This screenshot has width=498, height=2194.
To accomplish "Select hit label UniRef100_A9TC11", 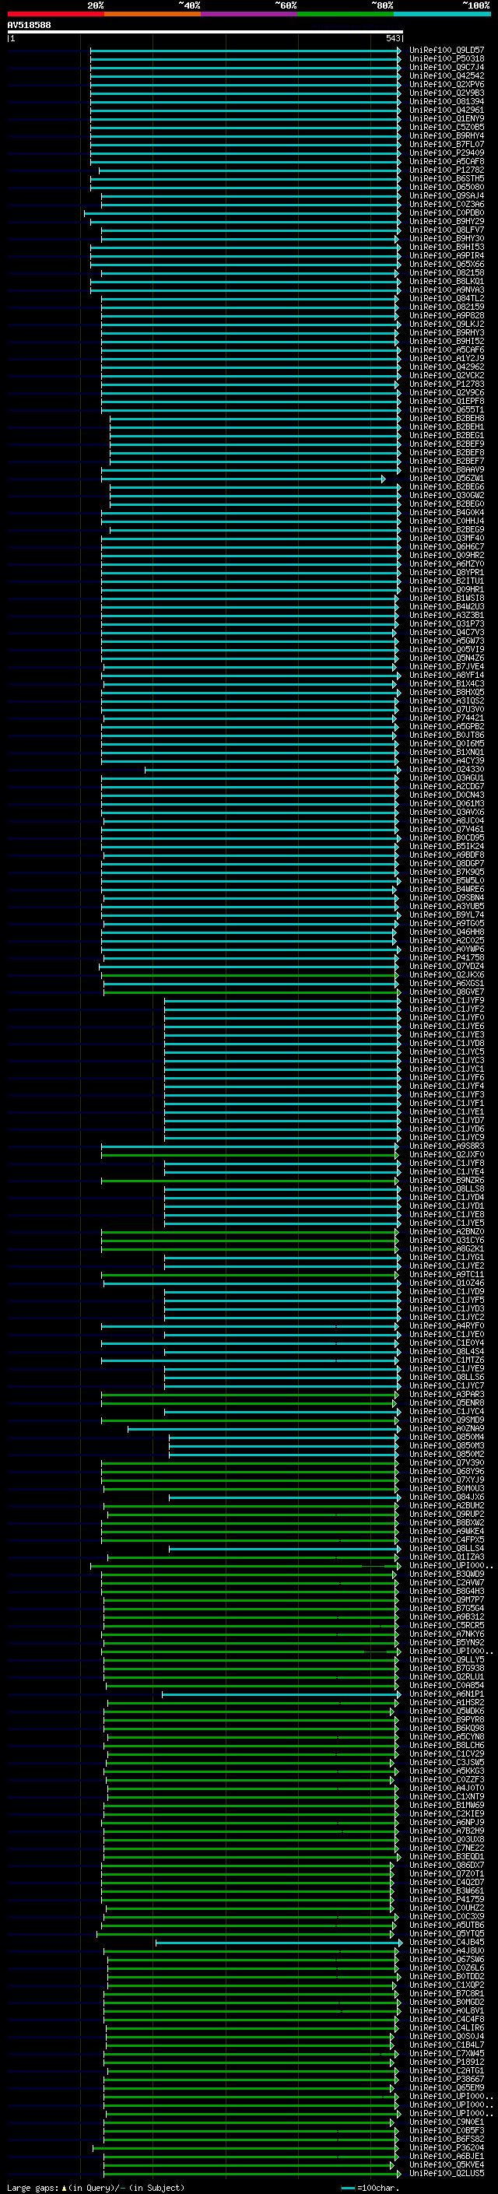I will pyautogui.click(x=446, y=1274).
